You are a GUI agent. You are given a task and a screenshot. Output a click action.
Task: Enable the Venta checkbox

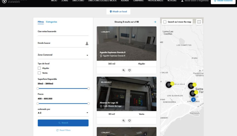click(39, 73)
